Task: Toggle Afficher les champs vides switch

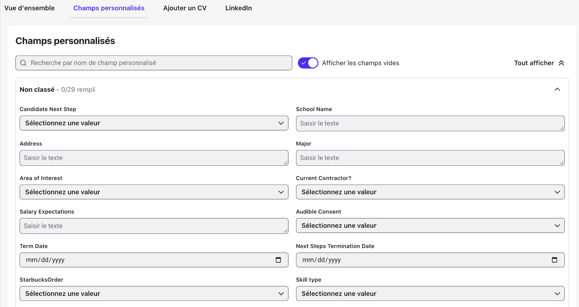Action: pyautogui.click(x=308, y=63)
